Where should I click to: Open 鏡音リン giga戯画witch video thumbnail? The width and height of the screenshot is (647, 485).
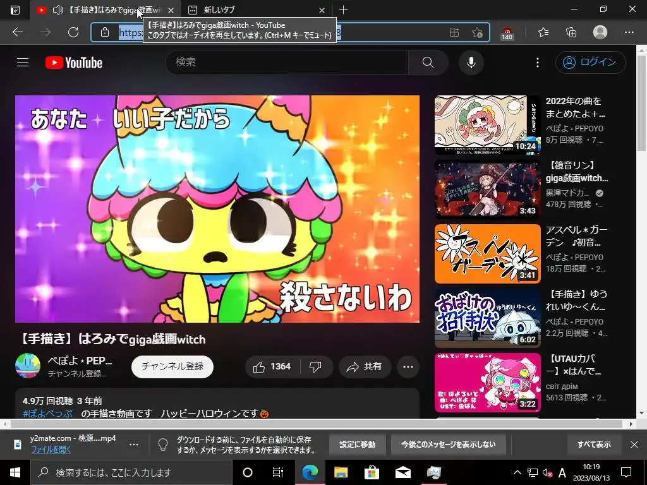[487, 189]
